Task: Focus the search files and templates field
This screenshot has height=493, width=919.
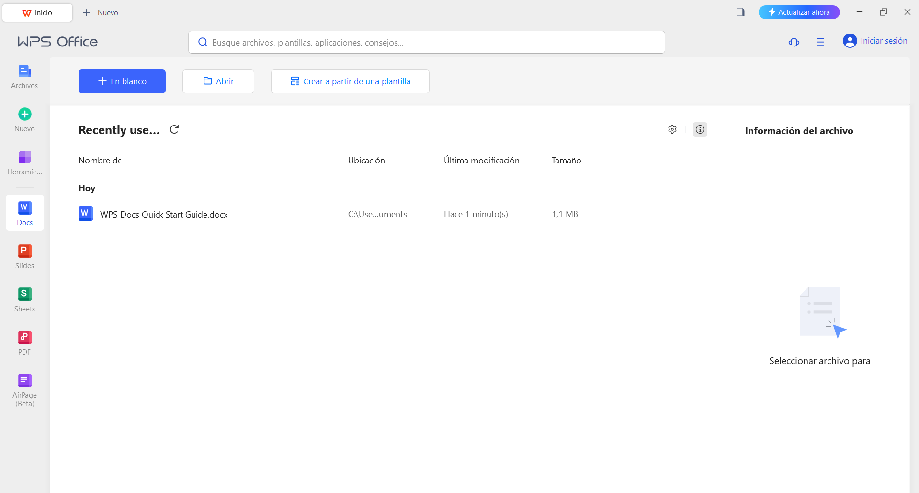Action: point(426,42)
